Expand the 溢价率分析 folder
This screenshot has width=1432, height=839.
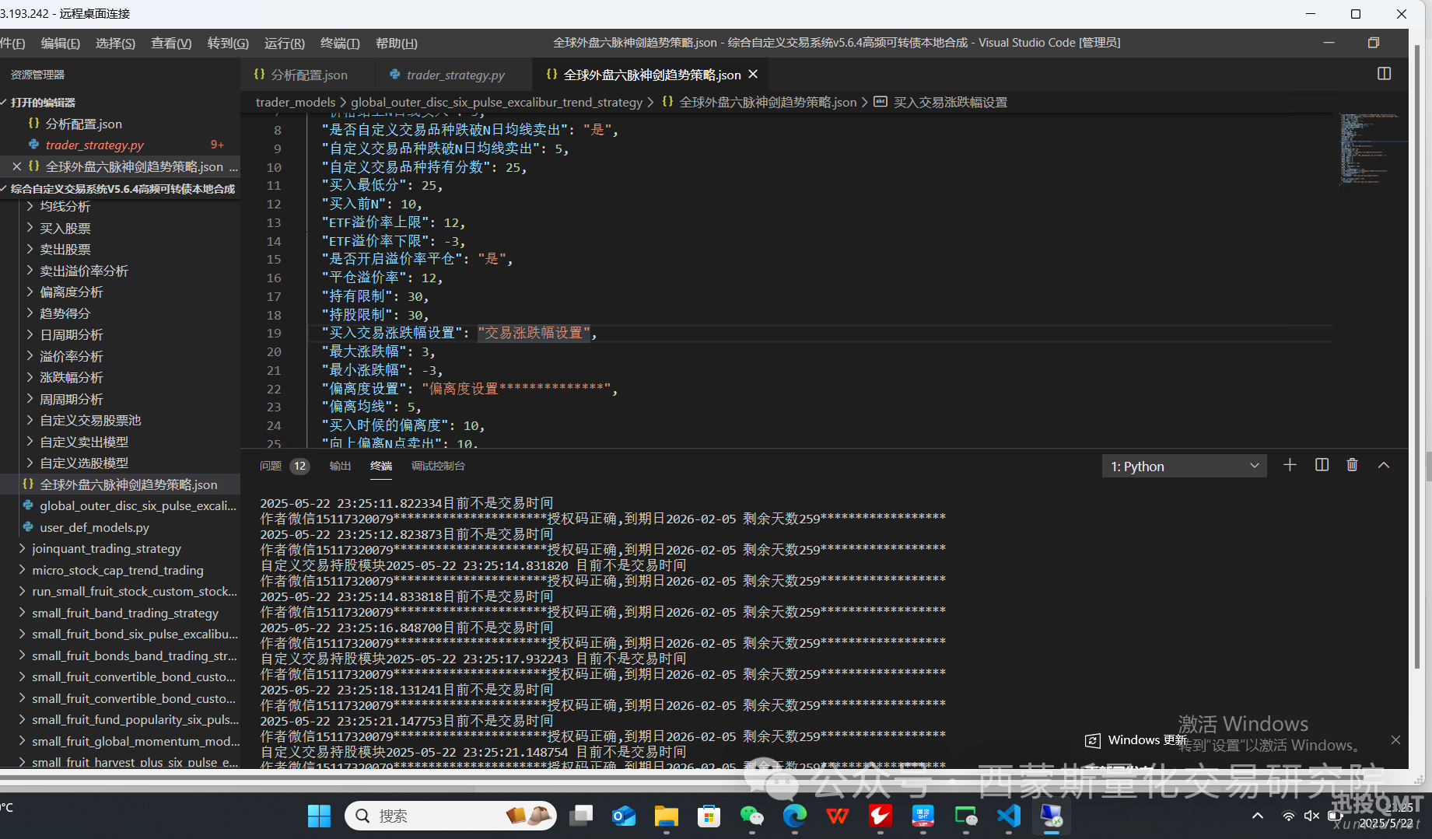pos(72,356)
